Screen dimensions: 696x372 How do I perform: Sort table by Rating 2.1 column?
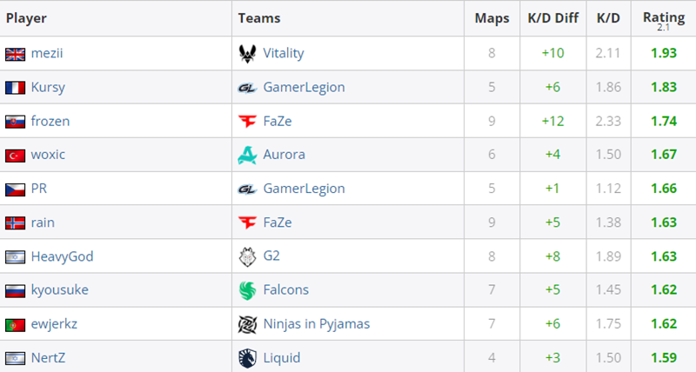[x=664, y=20]
